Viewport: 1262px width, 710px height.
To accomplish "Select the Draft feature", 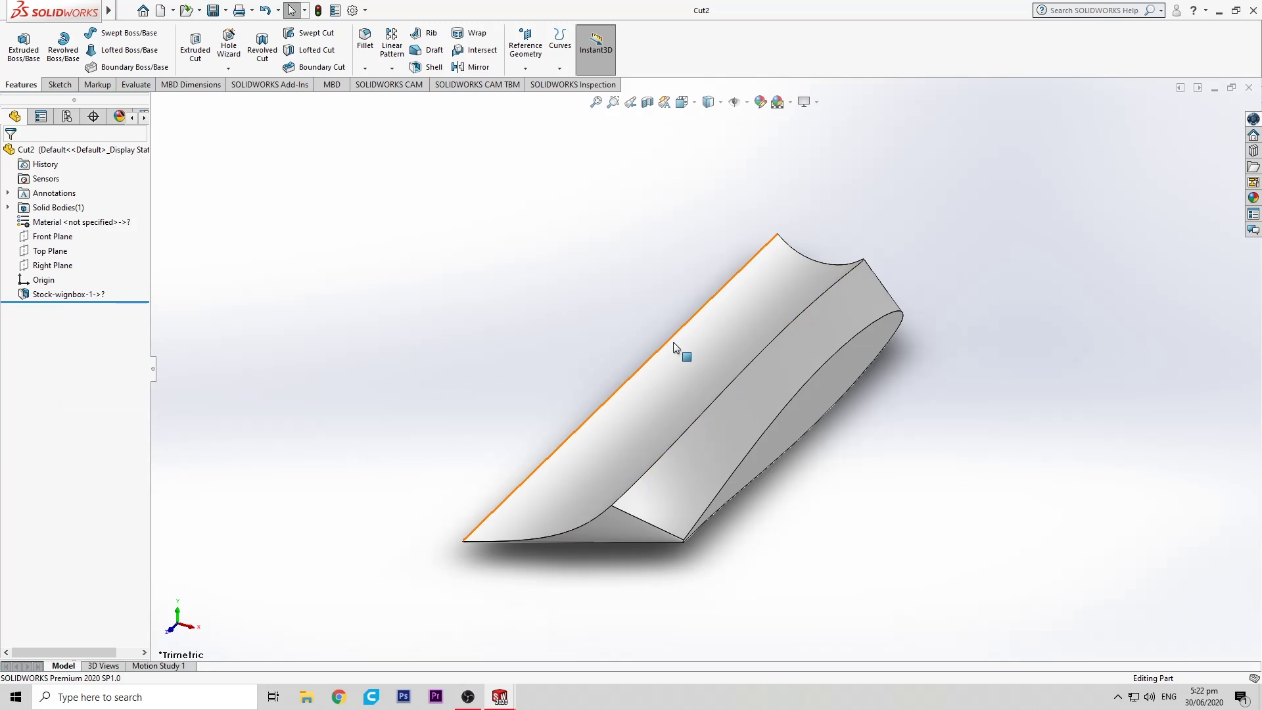I will click(426, 50).
